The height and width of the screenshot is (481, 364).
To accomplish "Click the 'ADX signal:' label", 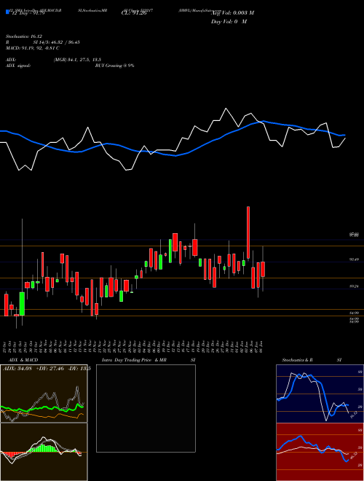I will [18, 66].
